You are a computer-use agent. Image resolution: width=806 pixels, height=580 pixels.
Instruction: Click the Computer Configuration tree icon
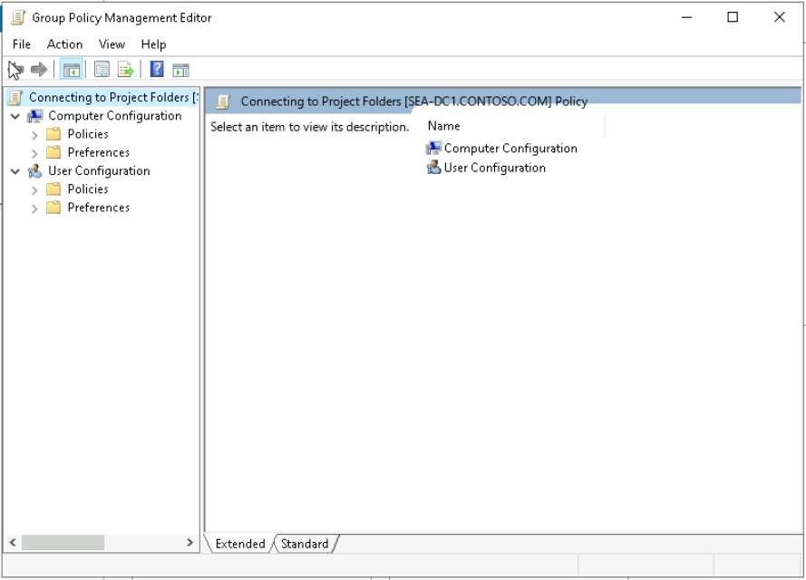35,116
